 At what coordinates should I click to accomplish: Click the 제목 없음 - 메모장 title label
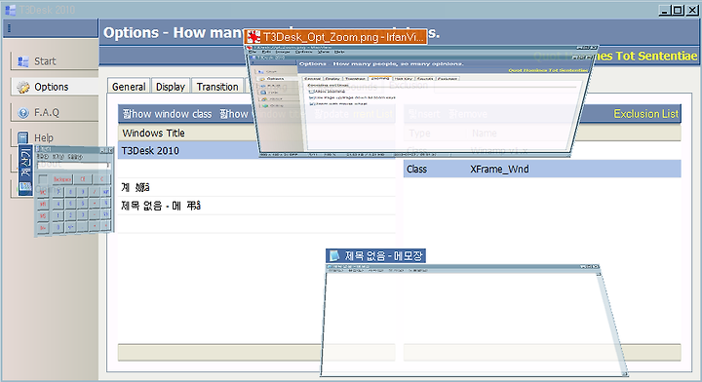click(x=375, y=256)
